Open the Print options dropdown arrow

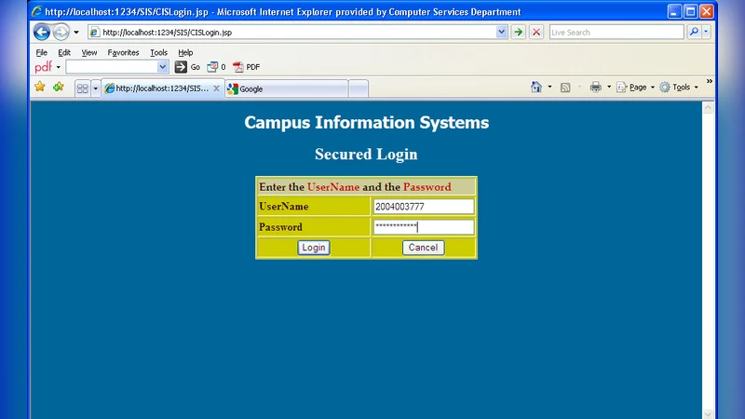point(609,87)
